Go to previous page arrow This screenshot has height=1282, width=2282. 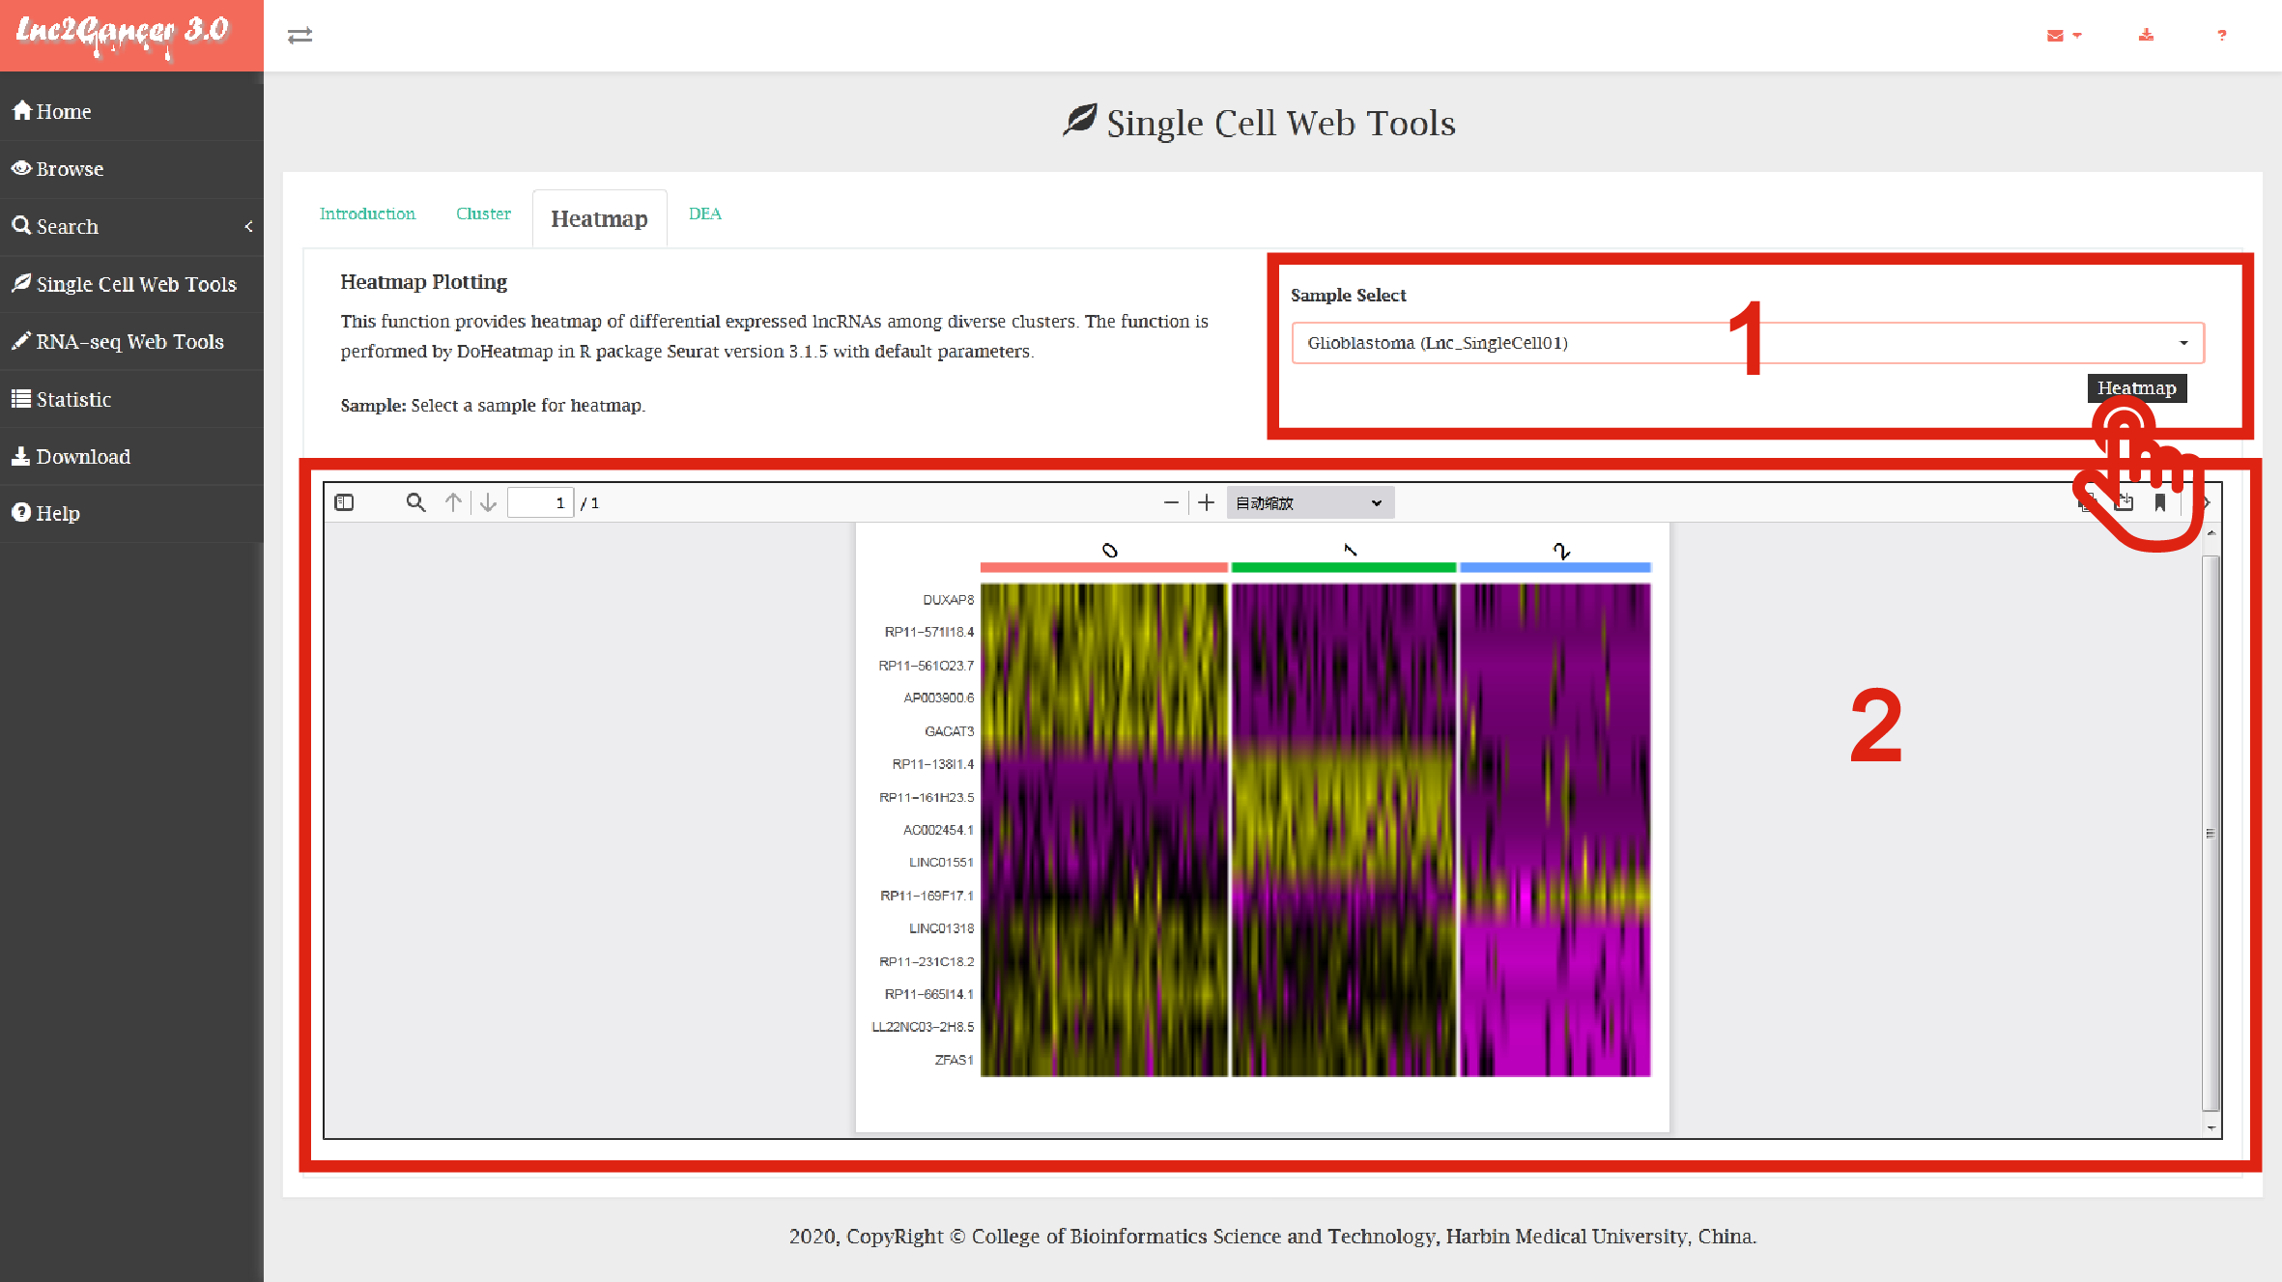(x=453, y=502)
